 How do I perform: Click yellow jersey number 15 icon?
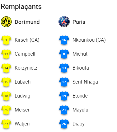coord(6,82)
